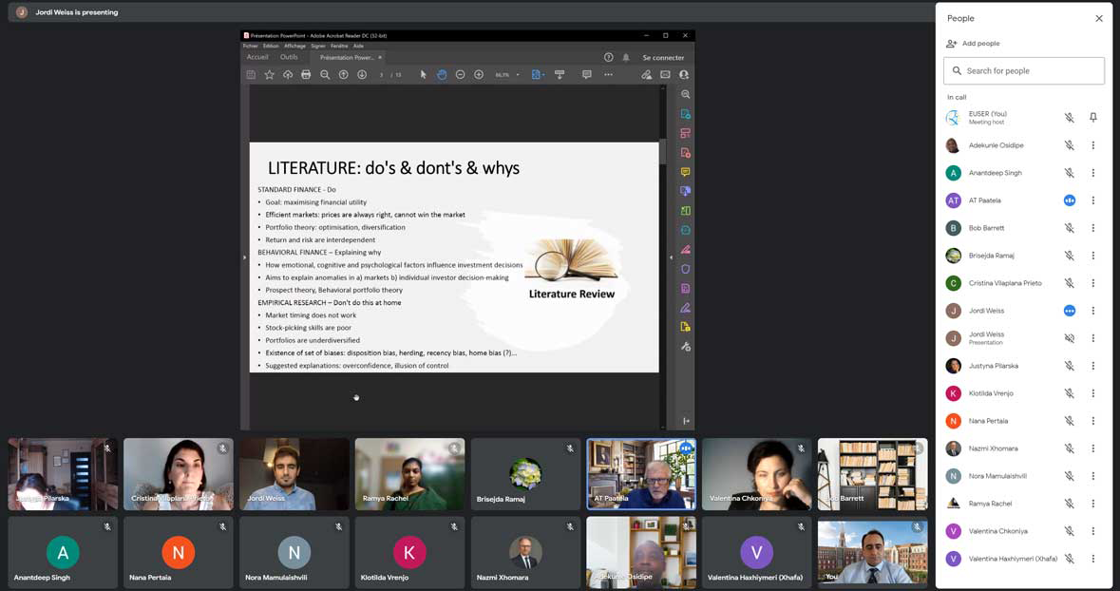The image size is (1120, 591).
Task: Click the Acrobat help question mark icon
Action: pos(609,57)
